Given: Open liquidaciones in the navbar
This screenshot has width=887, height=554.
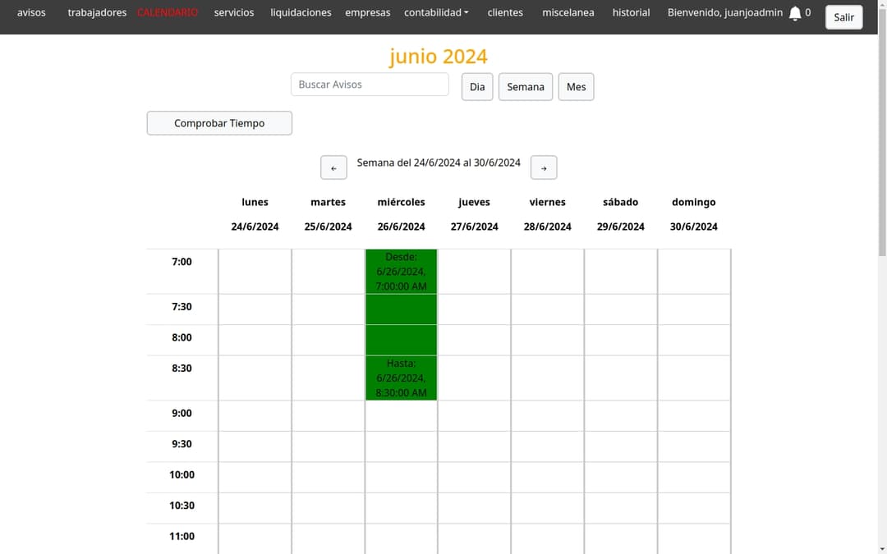Looking at the screenshot, I should 301,12.
